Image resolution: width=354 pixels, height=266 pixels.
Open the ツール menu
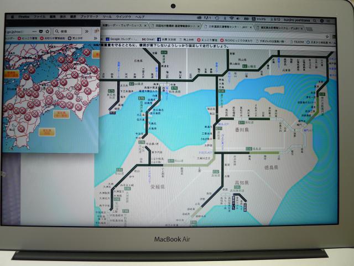click(x=107, y=17)
